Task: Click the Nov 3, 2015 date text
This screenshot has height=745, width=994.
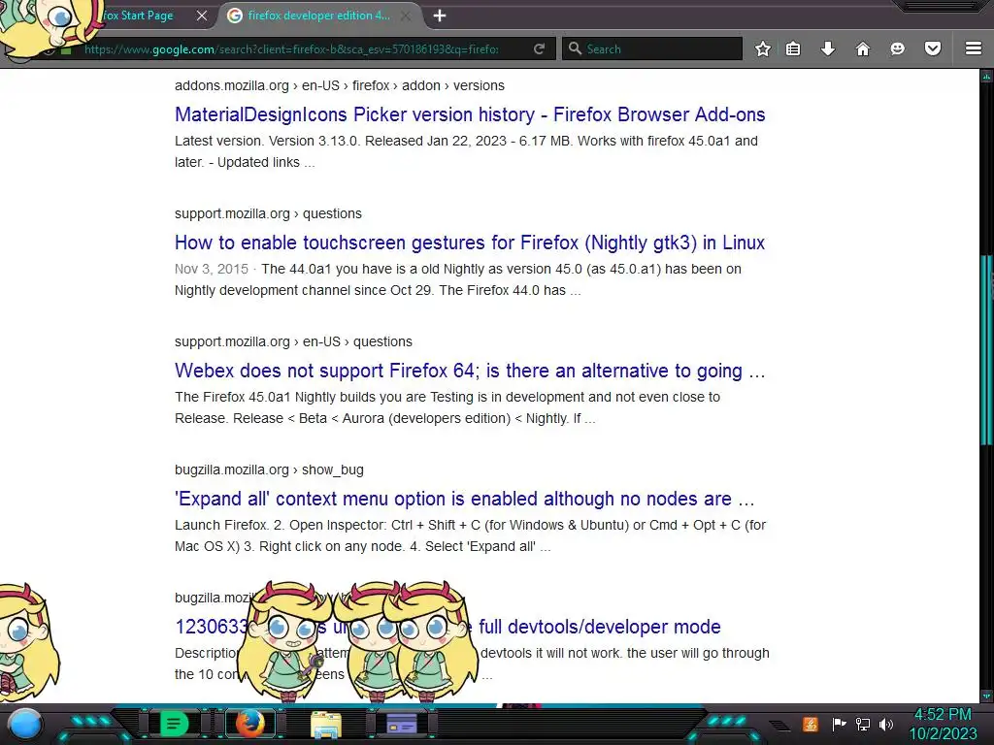Action: coord(211,269)
